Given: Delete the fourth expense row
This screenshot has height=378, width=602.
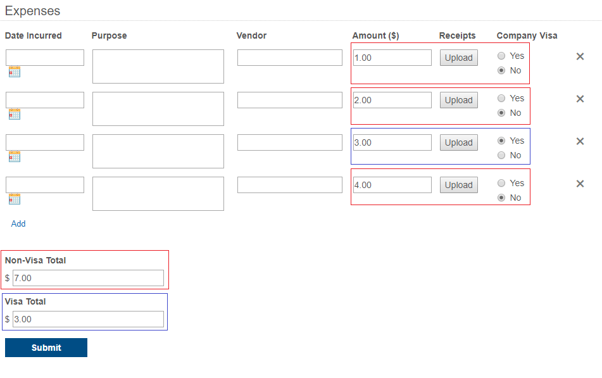Looking at the screenshot, I should coord(580,184).
